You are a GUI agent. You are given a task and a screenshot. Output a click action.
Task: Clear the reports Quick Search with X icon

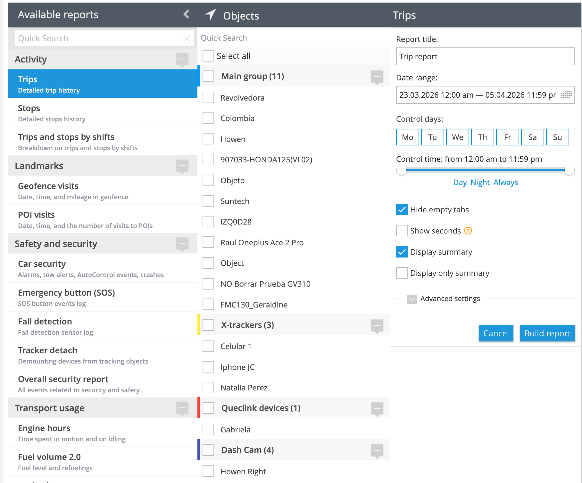(187, 38)
